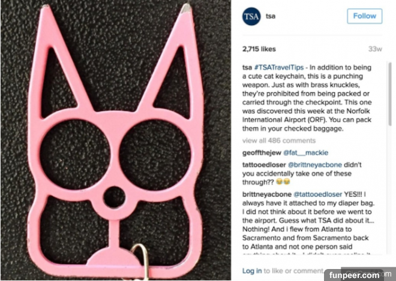
Task: Open the @fat__mackie mention
Action: pyautogui.click(x=305, y=153)
